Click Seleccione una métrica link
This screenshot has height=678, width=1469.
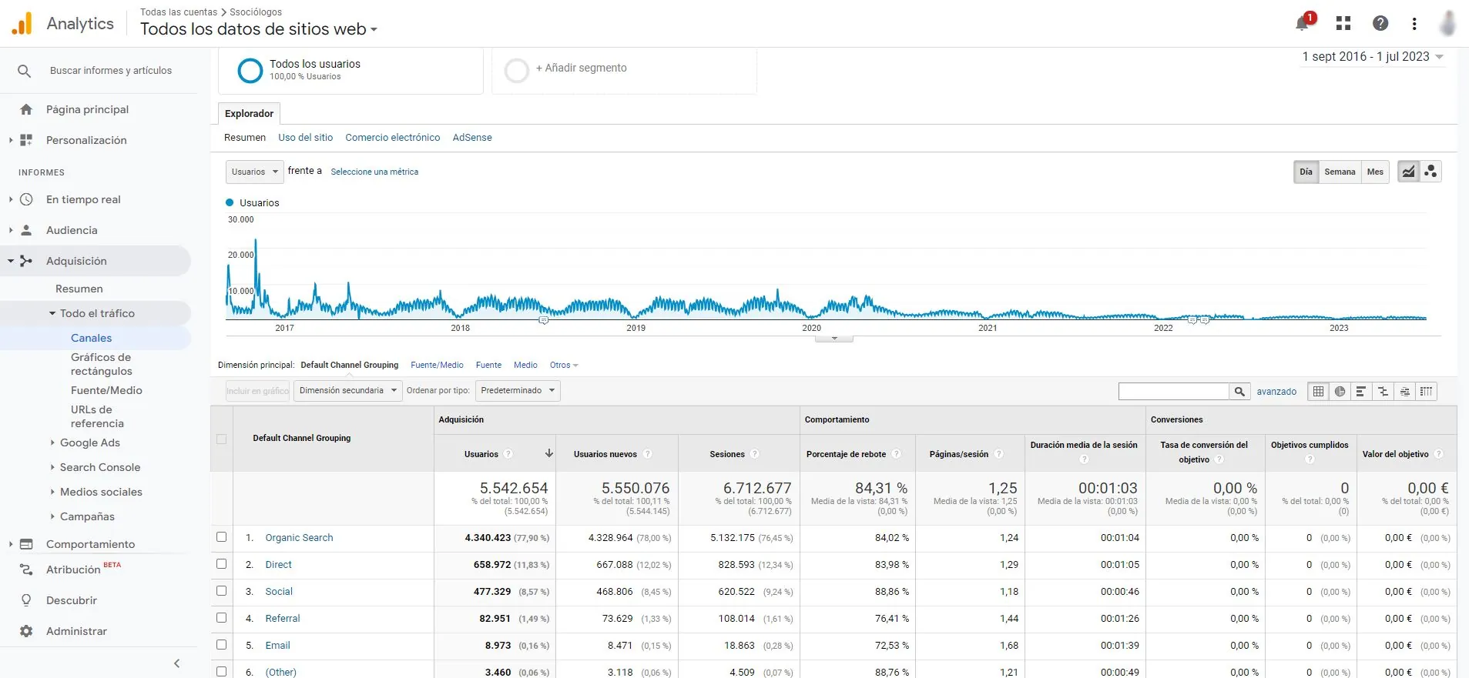point(374,172)
